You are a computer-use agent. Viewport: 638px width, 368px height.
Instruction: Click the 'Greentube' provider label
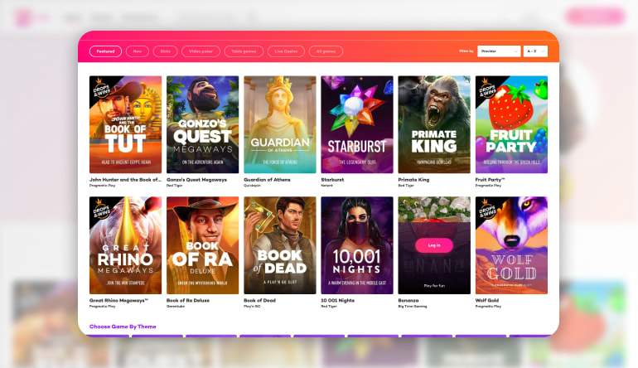tap(176, 306)
